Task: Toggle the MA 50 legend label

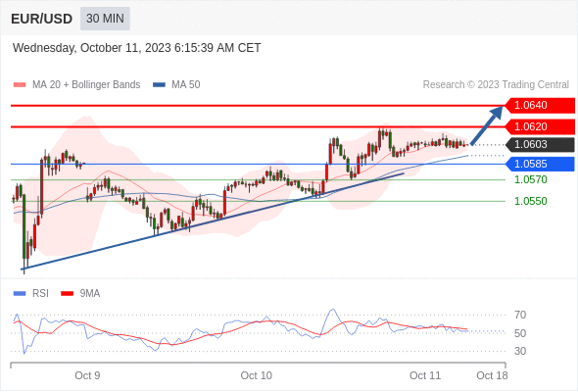Action: pyautogui.click(x=186, y=85)
